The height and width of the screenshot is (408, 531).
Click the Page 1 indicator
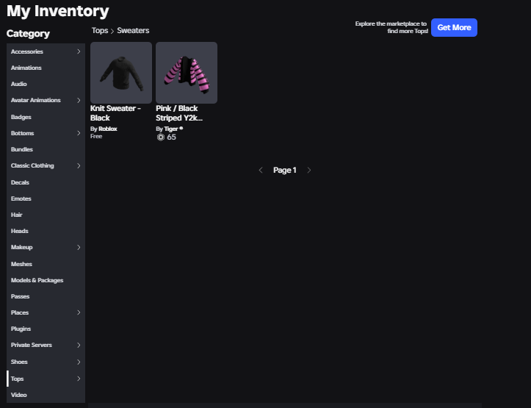point(285,170)
